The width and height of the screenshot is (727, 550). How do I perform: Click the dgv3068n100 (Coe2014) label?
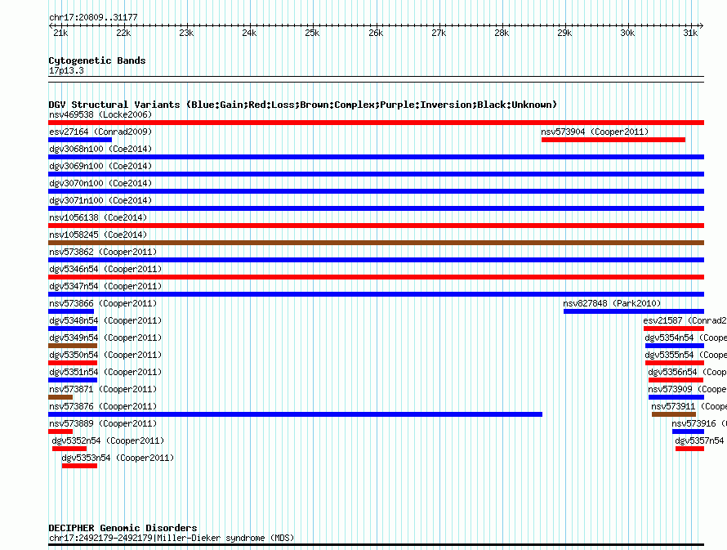(x=100, y=149)
